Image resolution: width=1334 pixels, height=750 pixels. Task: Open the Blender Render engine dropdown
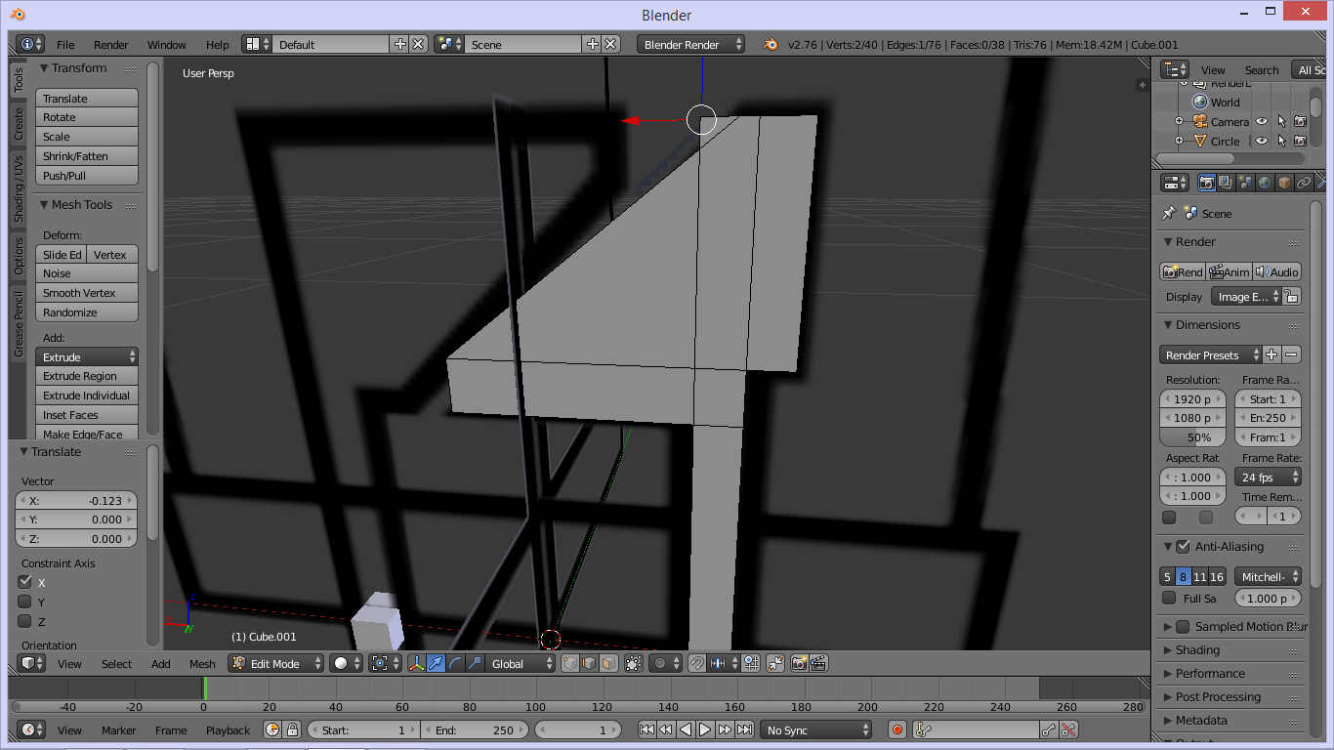tap(690, 44)
